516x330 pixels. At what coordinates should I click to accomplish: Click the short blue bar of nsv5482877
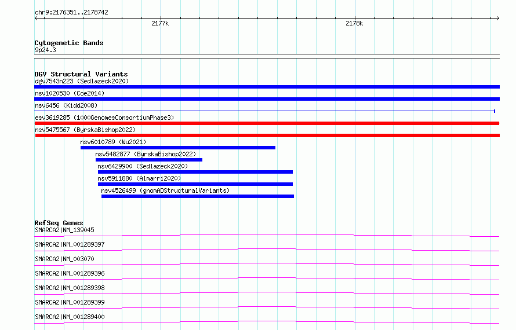click(149, 160)
